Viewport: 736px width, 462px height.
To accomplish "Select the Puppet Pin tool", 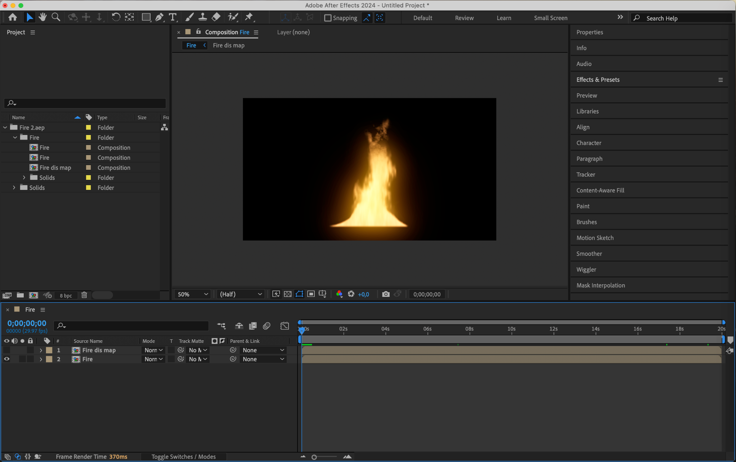I will tap(249, 17).
